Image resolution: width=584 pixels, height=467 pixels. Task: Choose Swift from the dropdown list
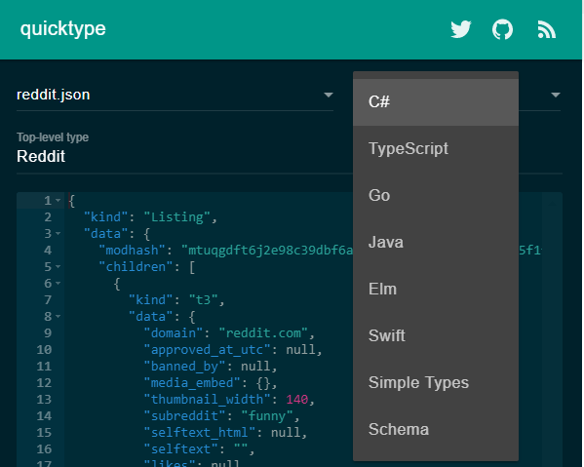click(x=436, y=336)
